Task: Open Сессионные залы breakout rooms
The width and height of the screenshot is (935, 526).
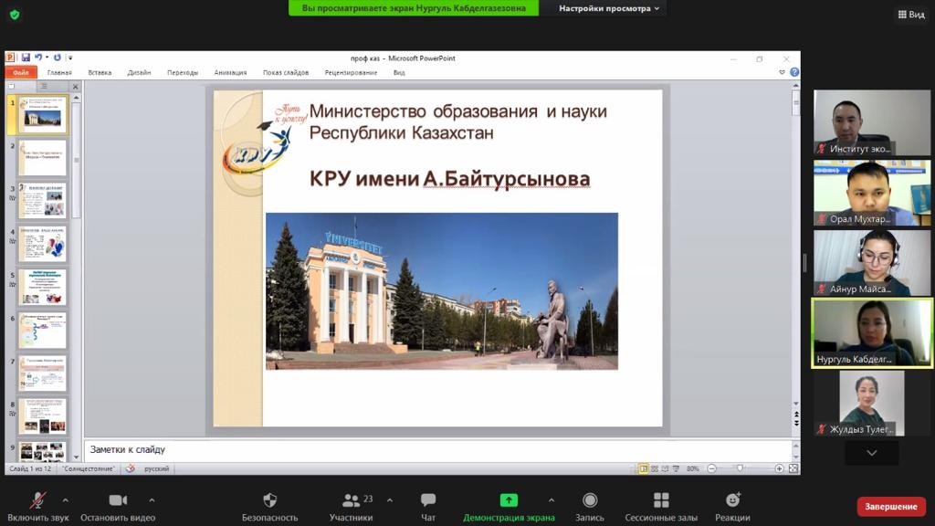Action: click(661, 507)
